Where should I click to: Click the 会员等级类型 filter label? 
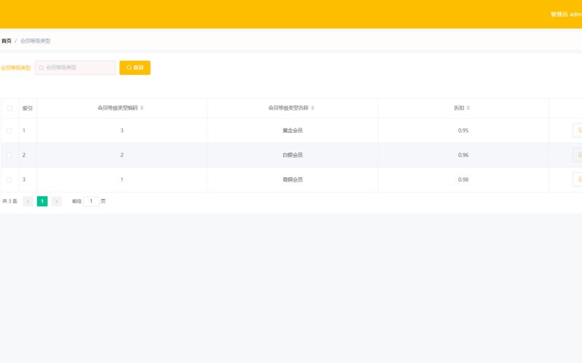coord(15,68)
